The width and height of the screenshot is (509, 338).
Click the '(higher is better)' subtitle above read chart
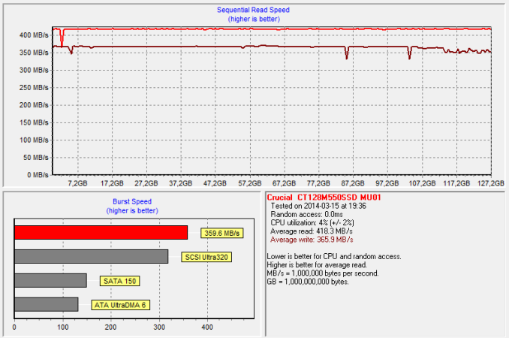(x=254, y=20)
